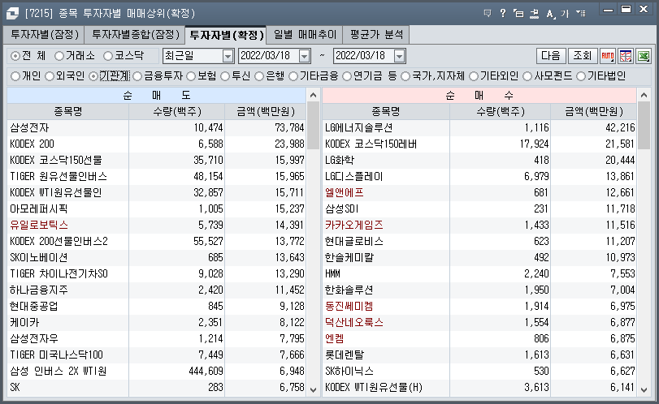Switch to the 일별 매매추이 tab
Screen dimensions: 659x404
click(x=306, y=34)
